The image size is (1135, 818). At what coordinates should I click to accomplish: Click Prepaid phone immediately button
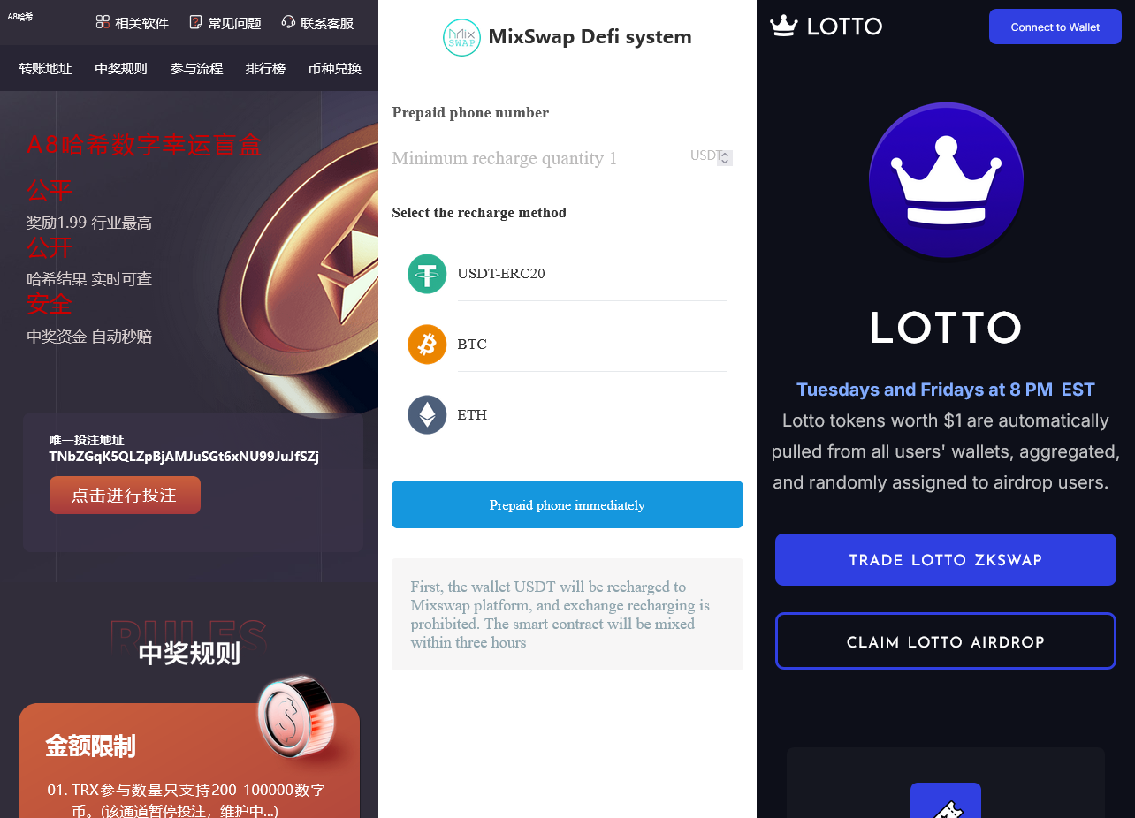(x=567, y=504)
